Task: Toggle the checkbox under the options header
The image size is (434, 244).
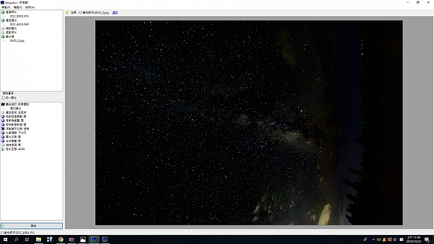Action: (4, 98)
